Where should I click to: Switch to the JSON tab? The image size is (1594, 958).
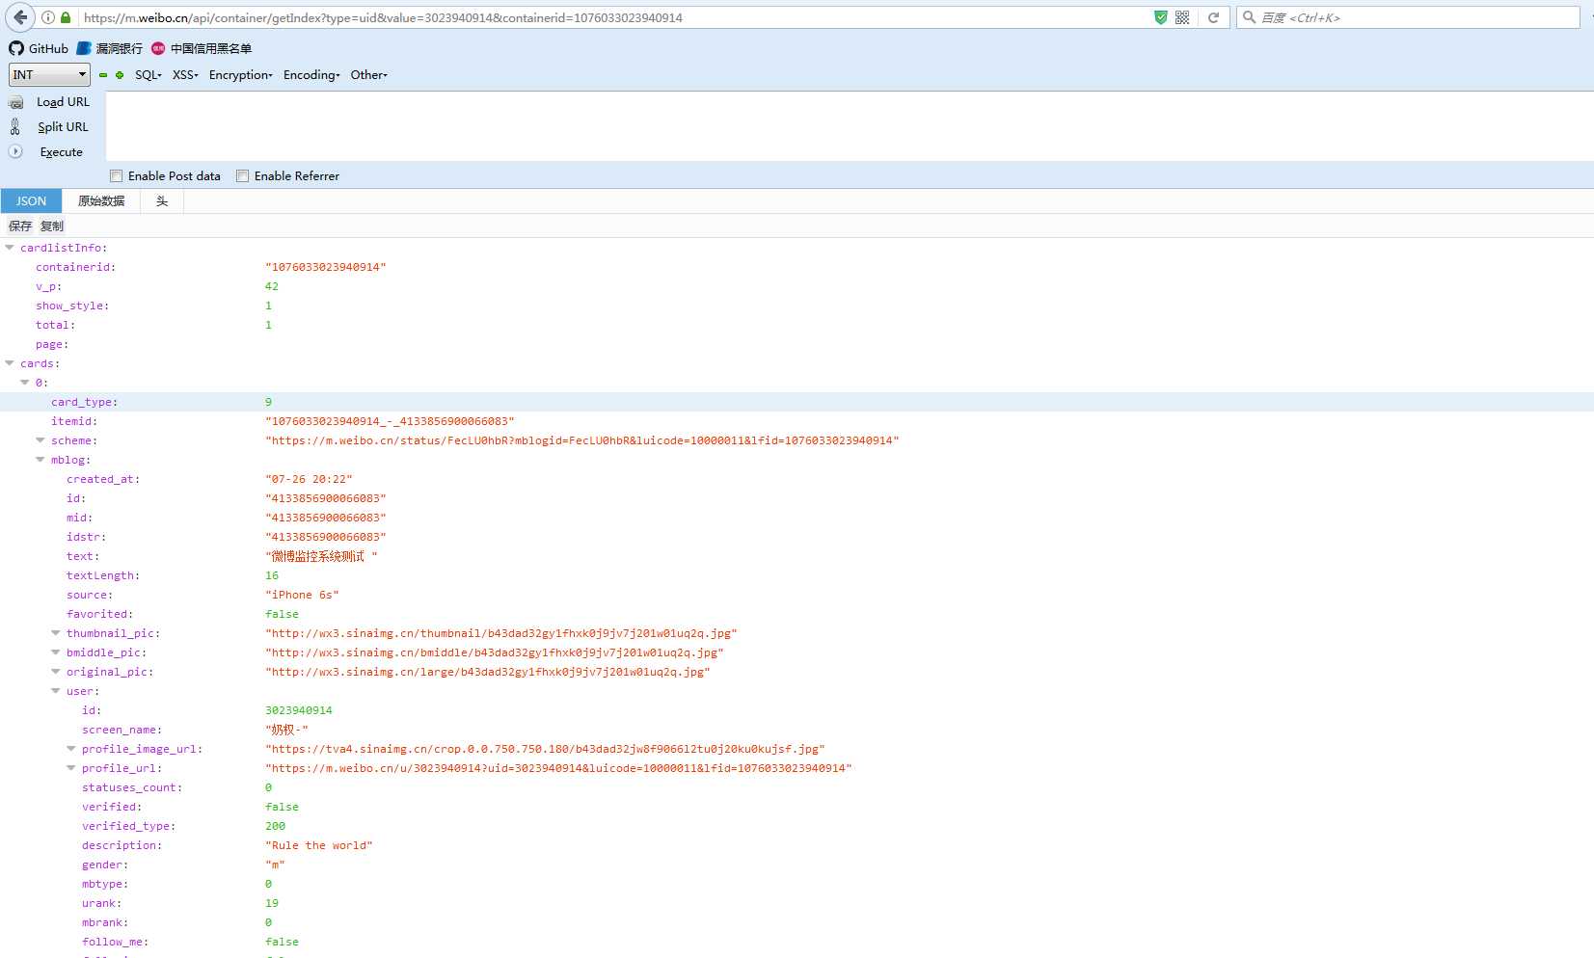pyautogui.click(x=31, y=200)
